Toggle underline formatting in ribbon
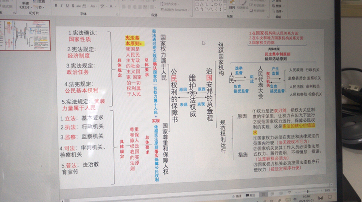362x202 pixels. pyautogui.click(x=67, y=5)
